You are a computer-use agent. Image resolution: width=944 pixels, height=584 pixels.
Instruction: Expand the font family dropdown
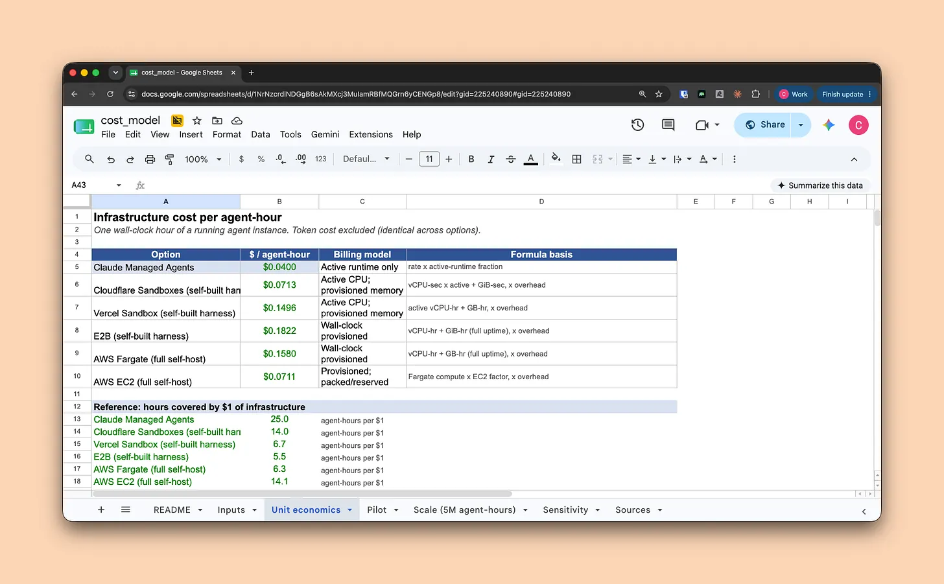[x=366, y=159]
